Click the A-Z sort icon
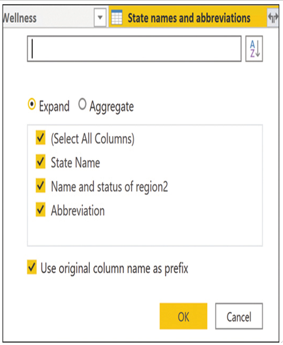The height and width of the screenshot is (345, 283). 254,49
